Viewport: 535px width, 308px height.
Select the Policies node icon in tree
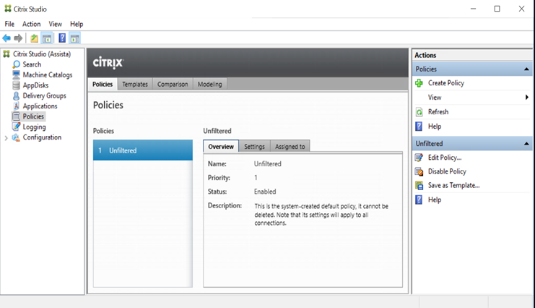tap(16, 116)
